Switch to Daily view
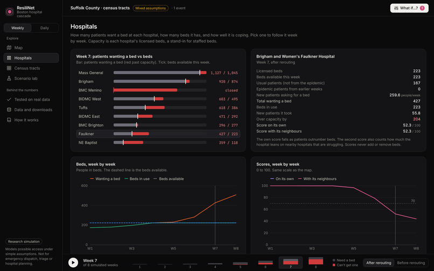Image resolution: width=434 pixels, height=271 pixels. pos(45,28)
